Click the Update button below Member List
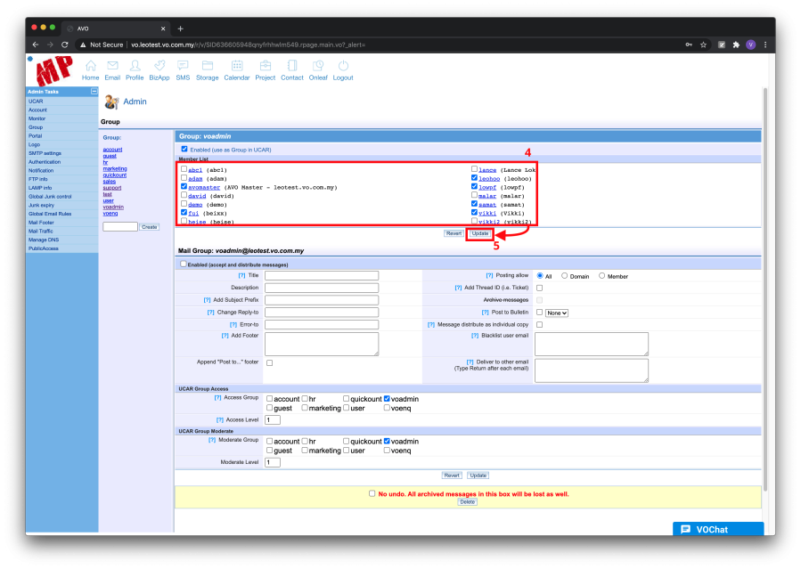This screenshot has width=801, height=569. point(478,232)
